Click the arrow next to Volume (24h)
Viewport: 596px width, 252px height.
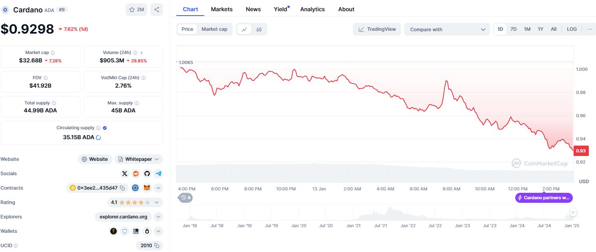point(142,53)
